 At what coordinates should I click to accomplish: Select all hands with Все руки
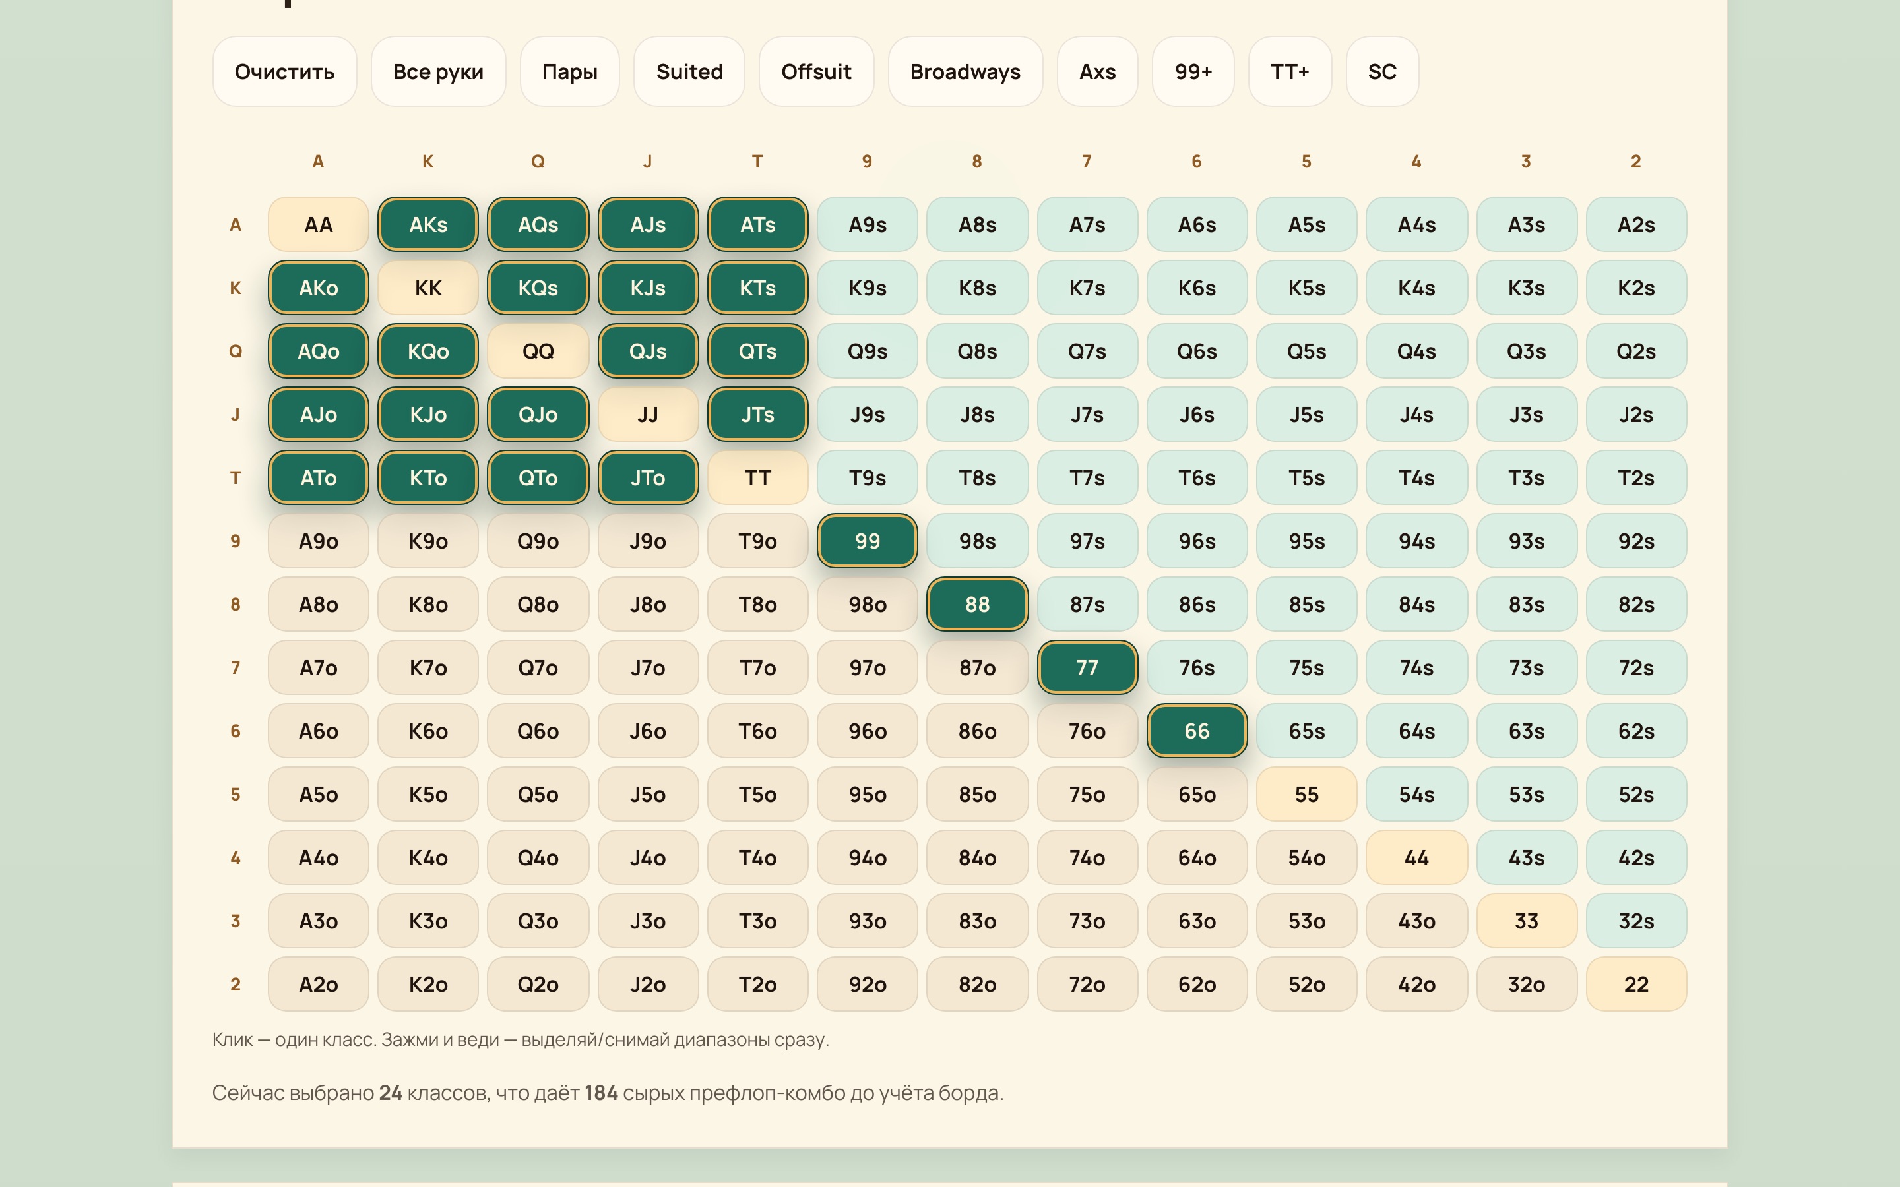438,71
